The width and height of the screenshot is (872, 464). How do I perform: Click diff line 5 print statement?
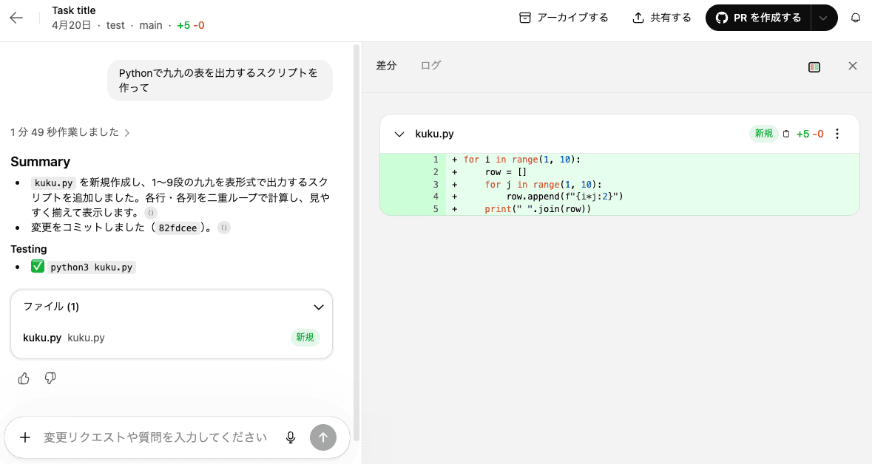coord(620,209)
